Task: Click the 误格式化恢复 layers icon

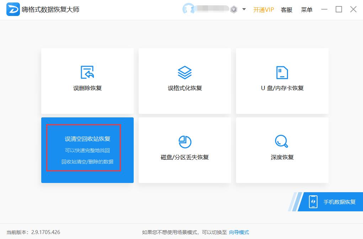Action: pos(185,72)
